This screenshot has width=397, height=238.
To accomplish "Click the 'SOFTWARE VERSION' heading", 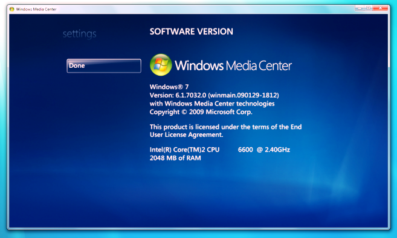I will (x=191, y=31).
